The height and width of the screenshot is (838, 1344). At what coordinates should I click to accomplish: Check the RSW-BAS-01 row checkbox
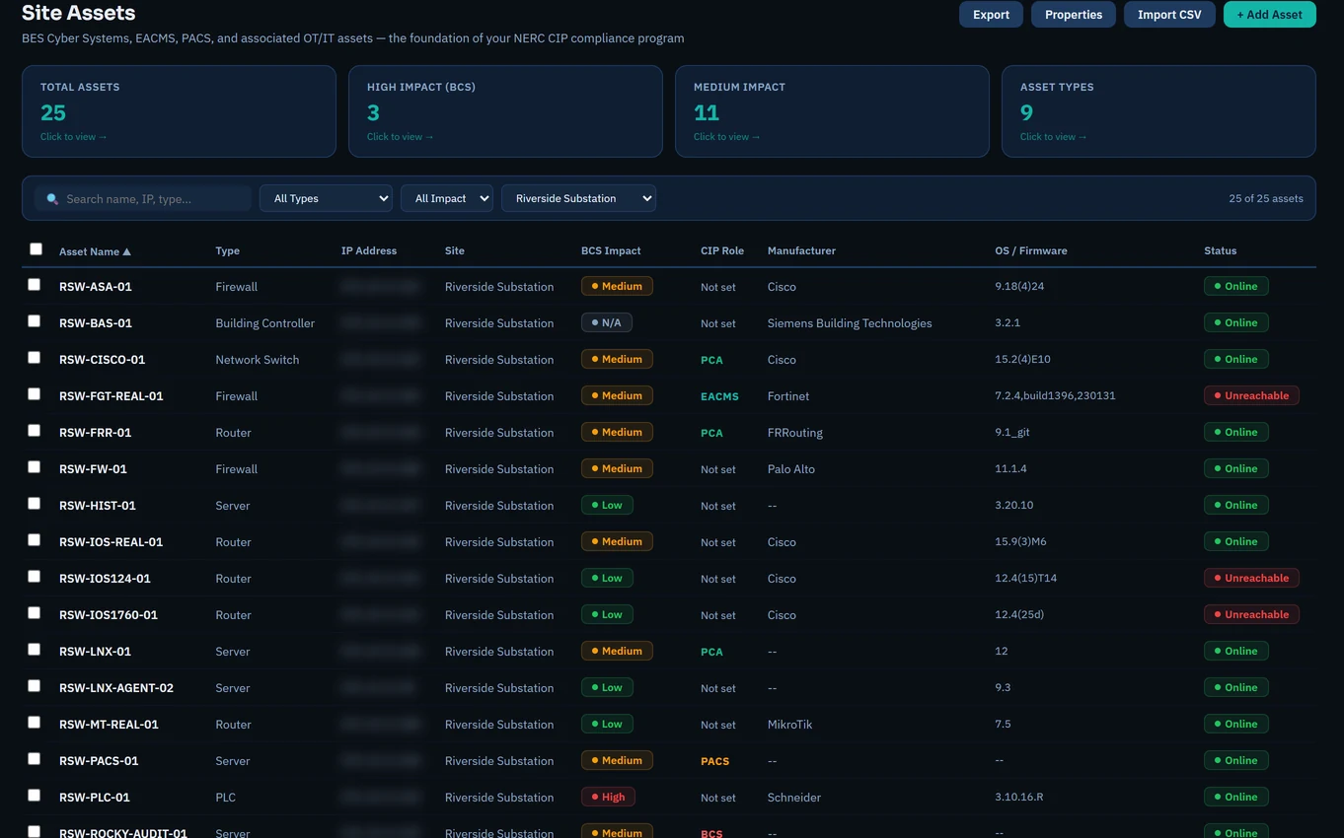(x=34, y=321)
